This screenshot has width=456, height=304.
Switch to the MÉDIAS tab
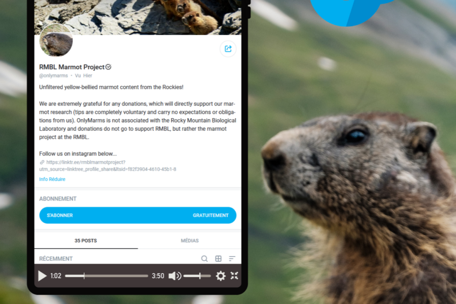190,241
